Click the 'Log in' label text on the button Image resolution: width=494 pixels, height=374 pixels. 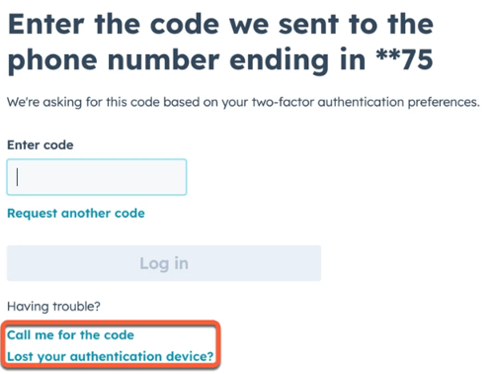pos(164,263)
